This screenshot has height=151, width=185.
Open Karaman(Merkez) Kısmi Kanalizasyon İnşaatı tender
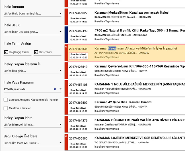coord(132,13)
